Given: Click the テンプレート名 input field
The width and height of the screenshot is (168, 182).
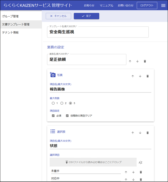Looking at the screenshot, I should 98,32.
